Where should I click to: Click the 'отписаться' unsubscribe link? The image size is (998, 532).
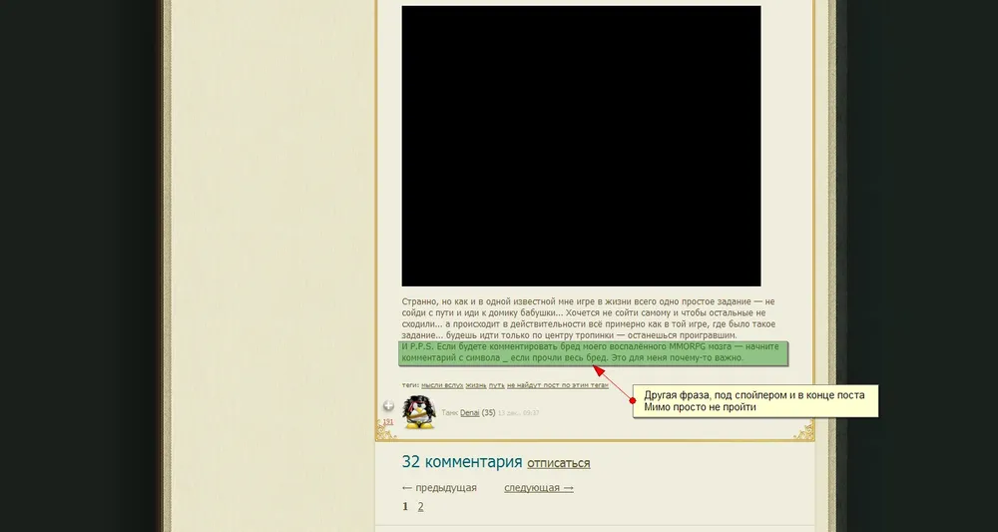tap(558, 463)
